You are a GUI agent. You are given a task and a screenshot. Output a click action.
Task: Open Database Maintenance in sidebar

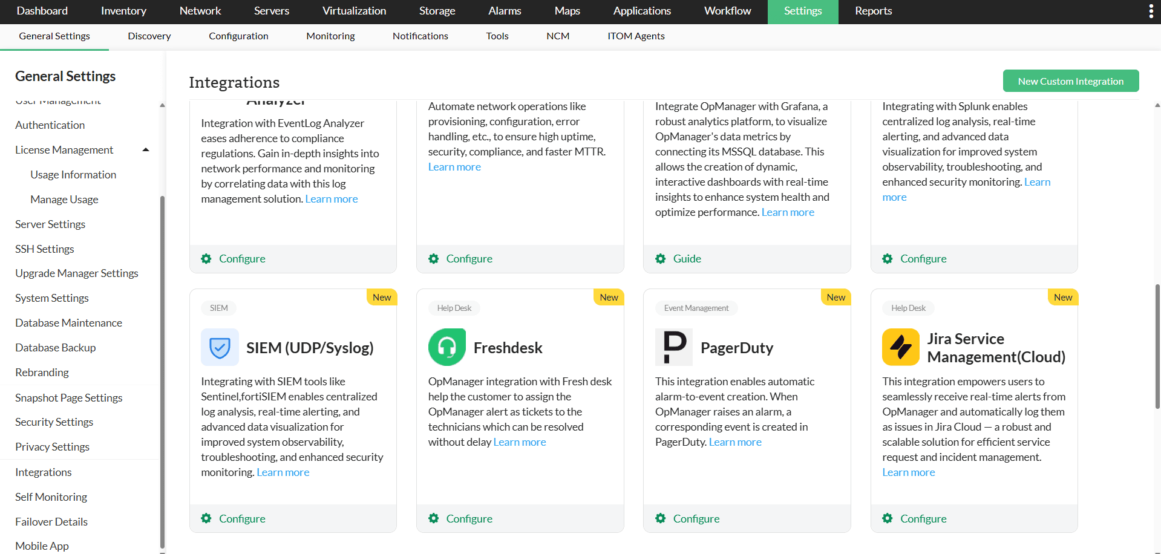(x=69, y=323)
